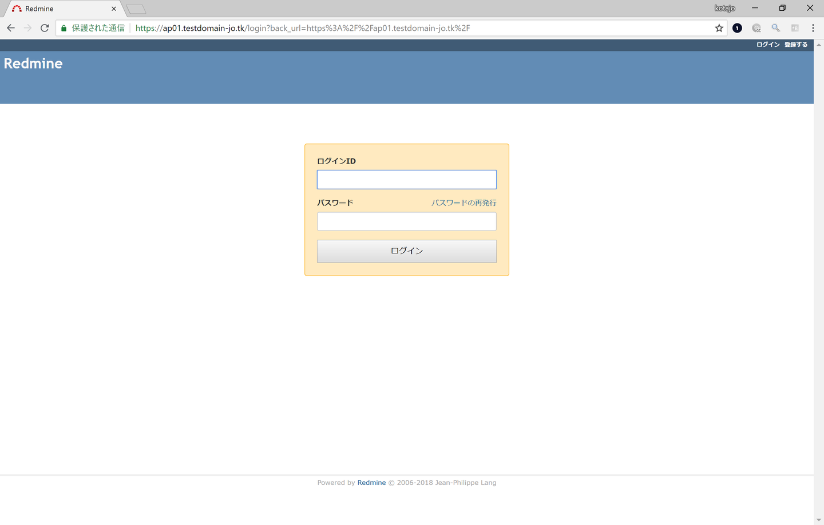Click the kotajo profile button
Viewport: 824px width, 525px height.
[725, 8]
